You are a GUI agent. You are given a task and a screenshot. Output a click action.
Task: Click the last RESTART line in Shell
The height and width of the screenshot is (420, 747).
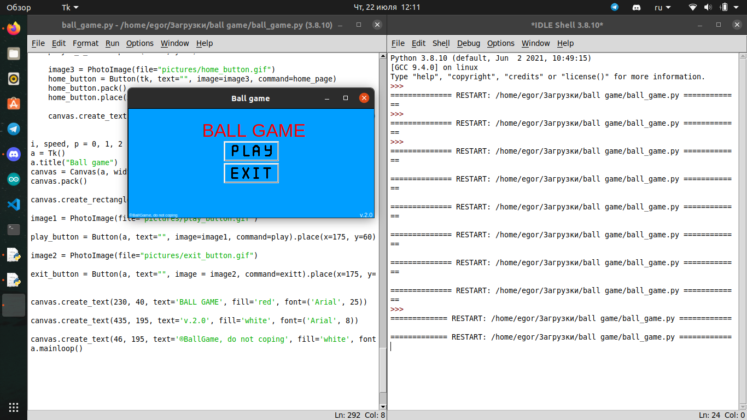[561, 337]
